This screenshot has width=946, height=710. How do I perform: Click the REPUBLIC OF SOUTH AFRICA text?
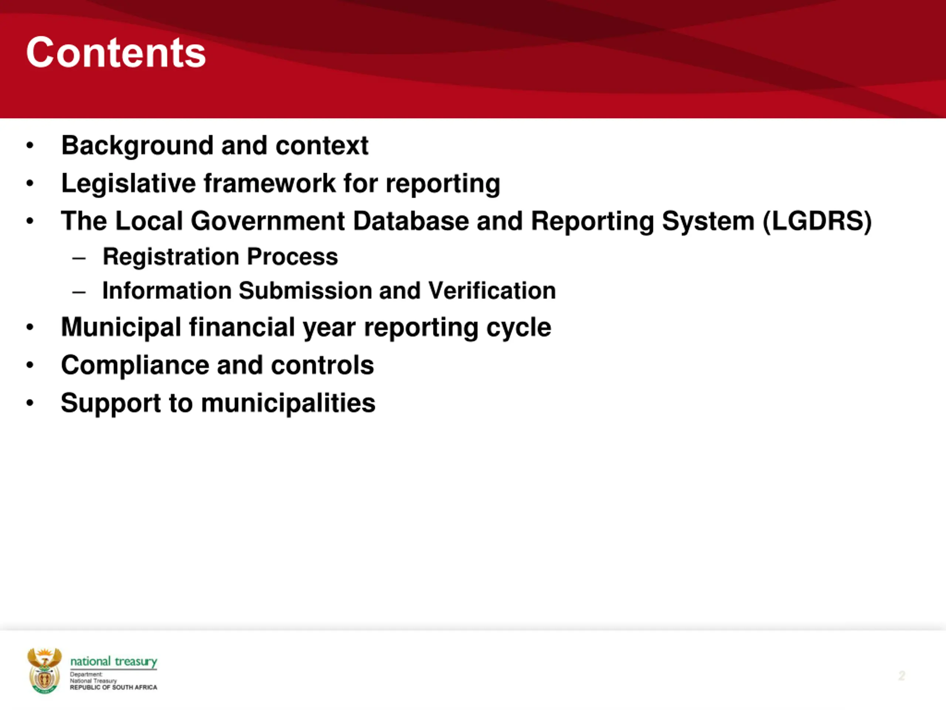(x=114, y=687)
